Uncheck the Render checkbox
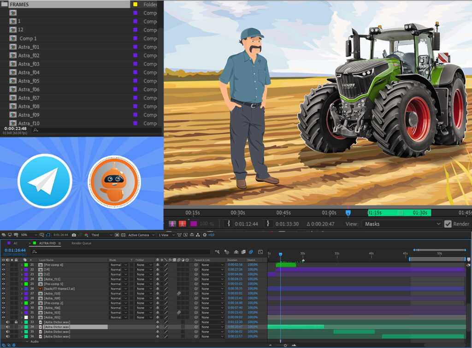 point(448,224)
